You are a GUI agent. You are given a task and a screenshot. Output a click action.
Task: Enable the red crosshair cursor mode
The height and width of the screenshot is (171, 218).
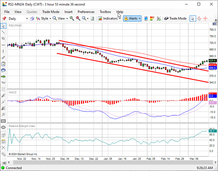point(205,18)
